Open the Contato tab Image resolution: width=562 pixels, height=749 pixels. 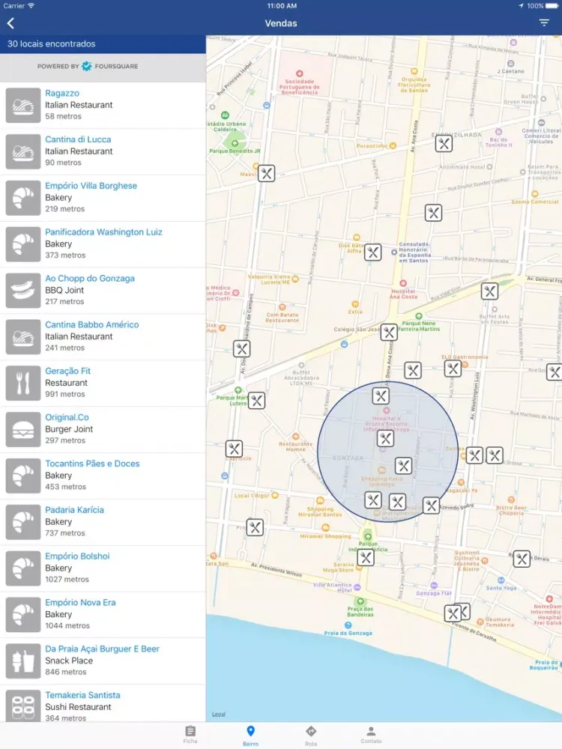371,735
